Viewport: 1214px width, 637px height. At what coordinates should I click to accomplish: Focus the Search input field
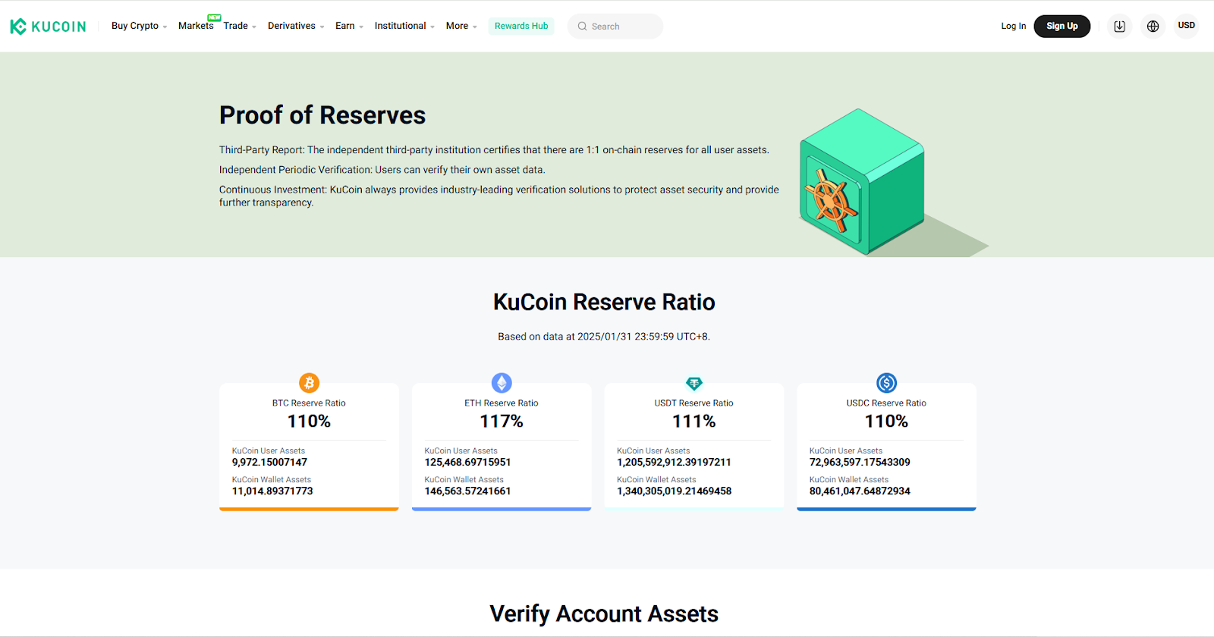point(615,27)
